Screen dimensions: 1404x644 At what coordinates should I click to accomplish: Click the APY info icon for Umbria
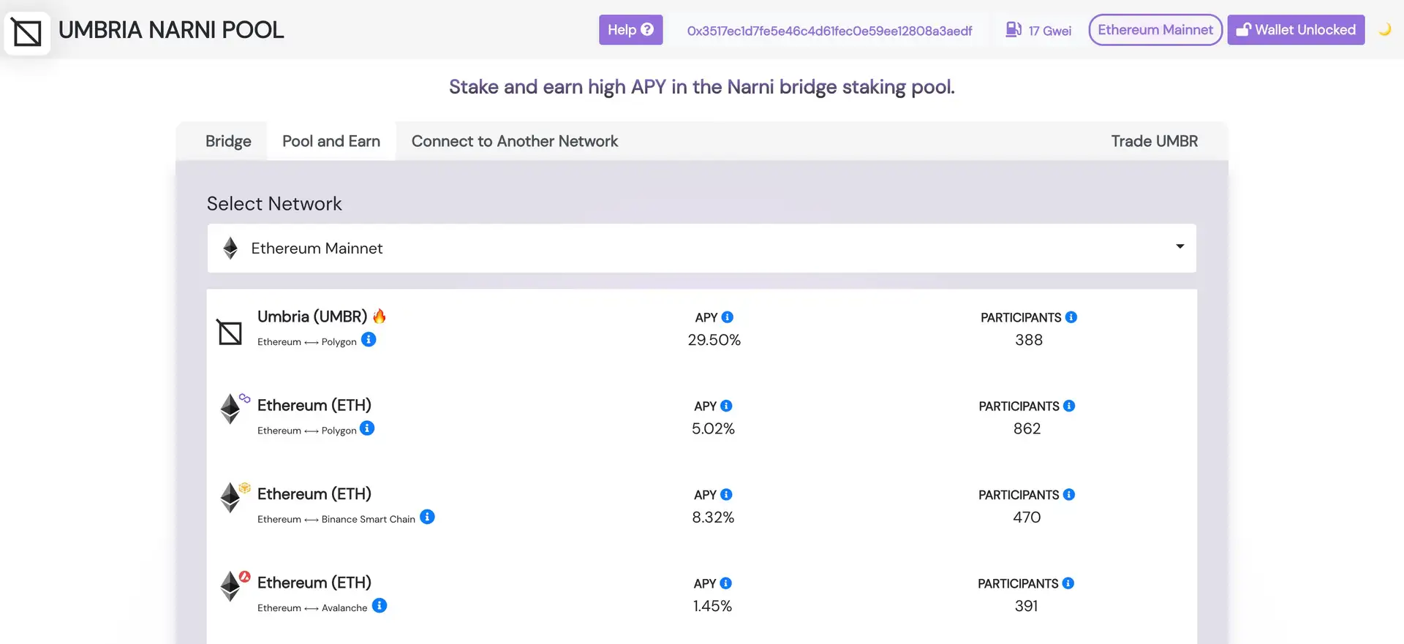(x=727, y=317)
